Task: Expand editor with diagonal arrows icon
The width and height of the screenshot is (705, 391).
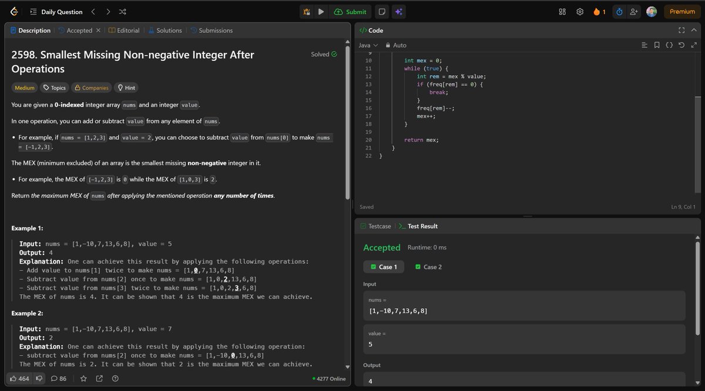Action: click(694, 45)
